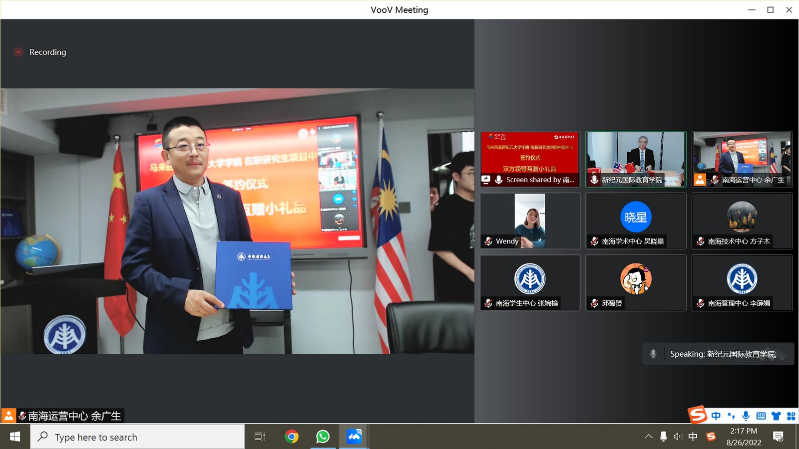Click the red Recording indicator icon
Viewport: 799px width, 449px height.
[18, 52]
